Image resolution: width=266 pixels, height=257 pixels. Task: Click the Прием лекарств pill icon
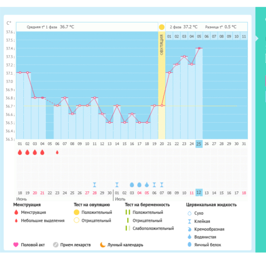(55, 245)
